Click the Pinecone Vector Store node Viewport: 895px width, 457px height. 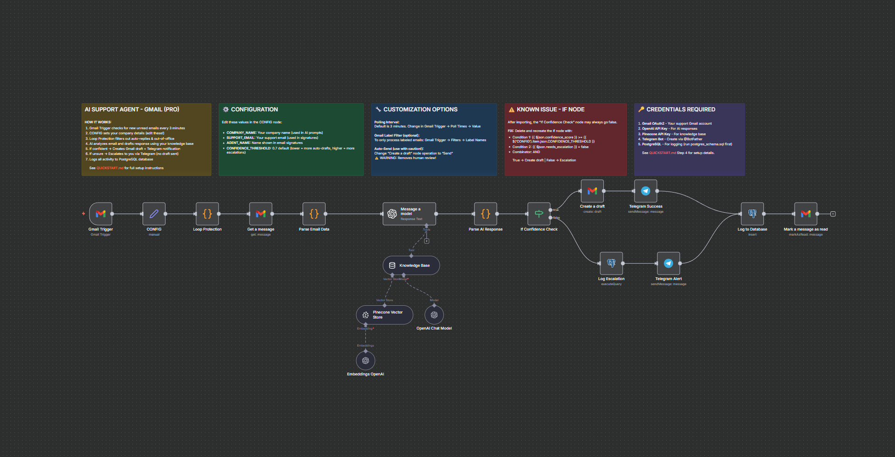384,315
